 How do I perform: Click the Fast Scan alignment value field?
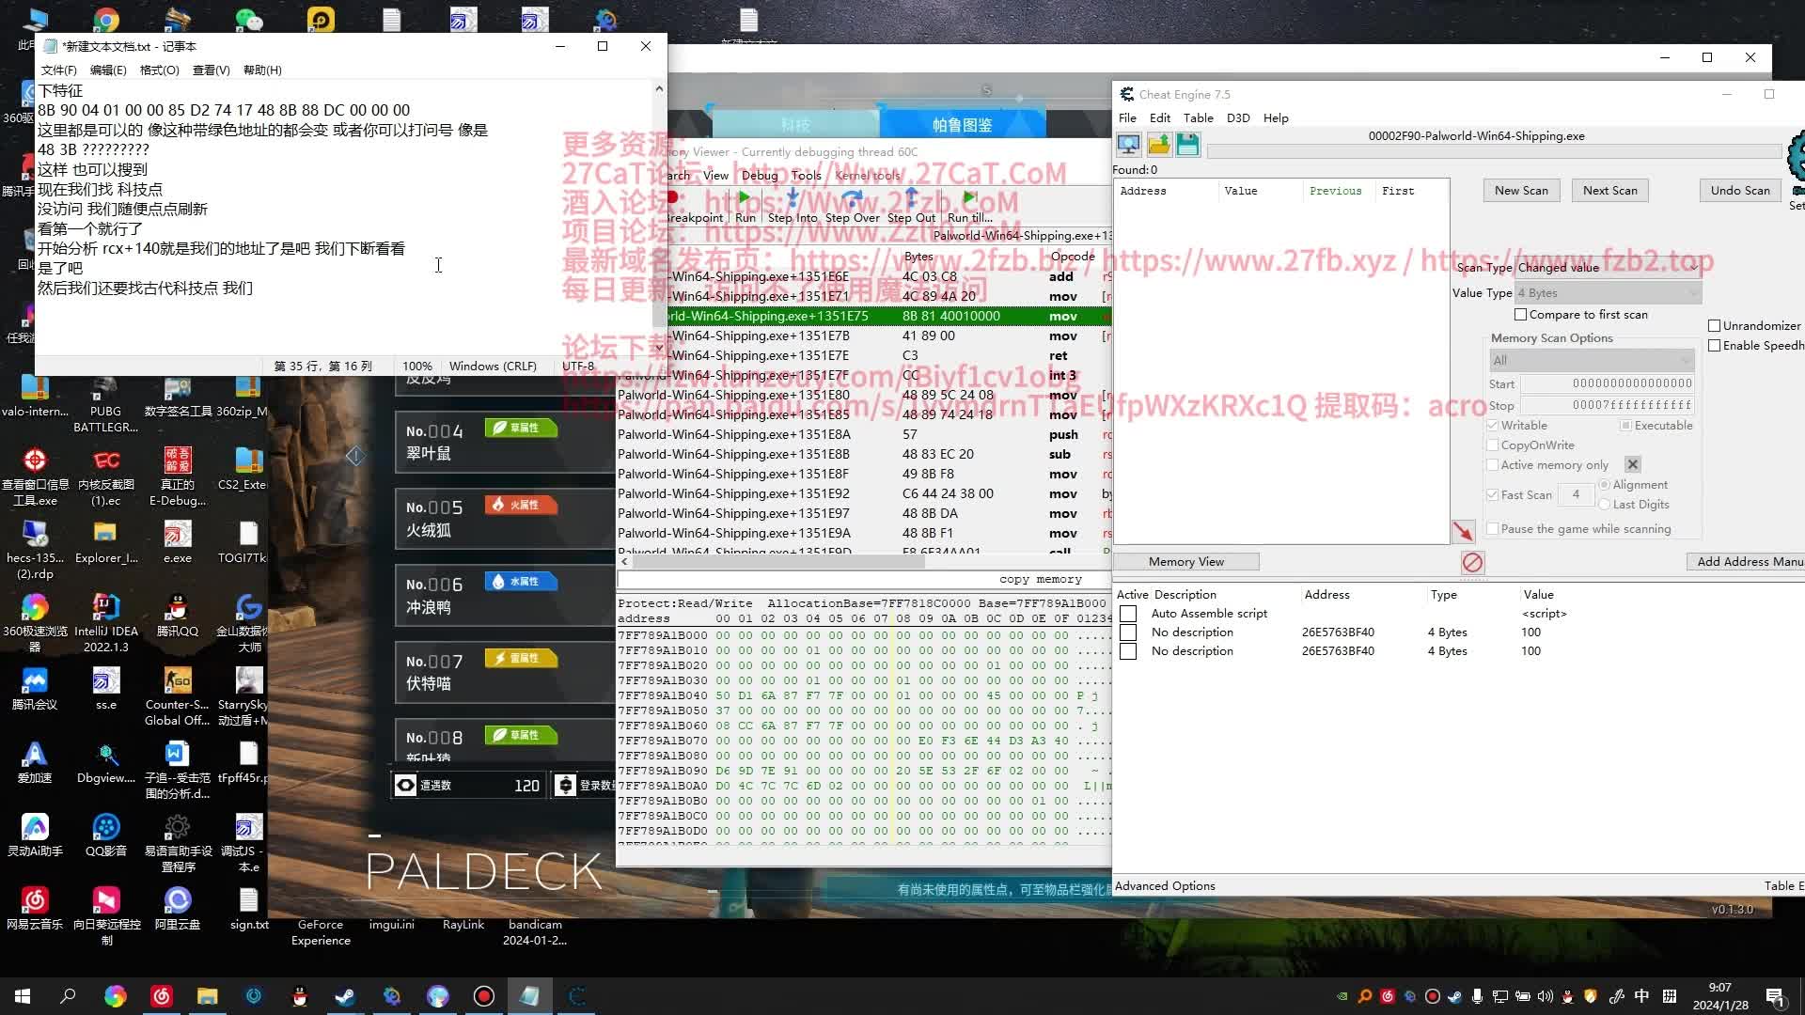tap(1576, 494)
